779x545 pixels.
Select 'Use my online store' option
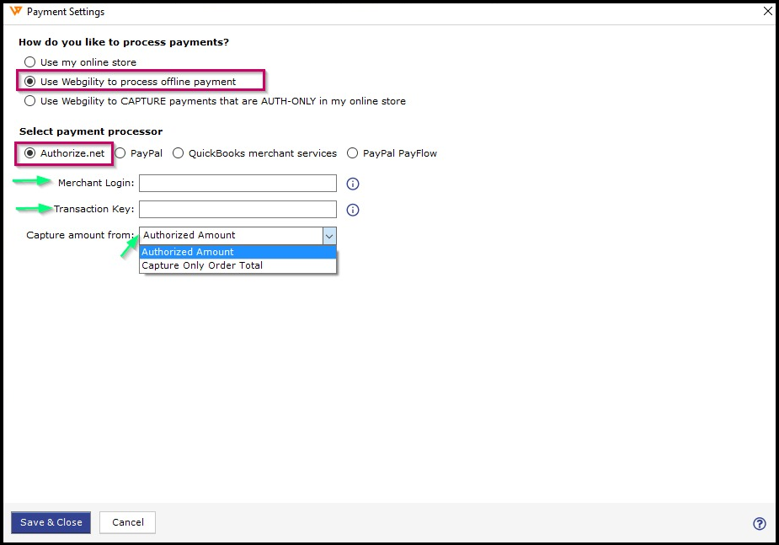[x=30, y=62]
